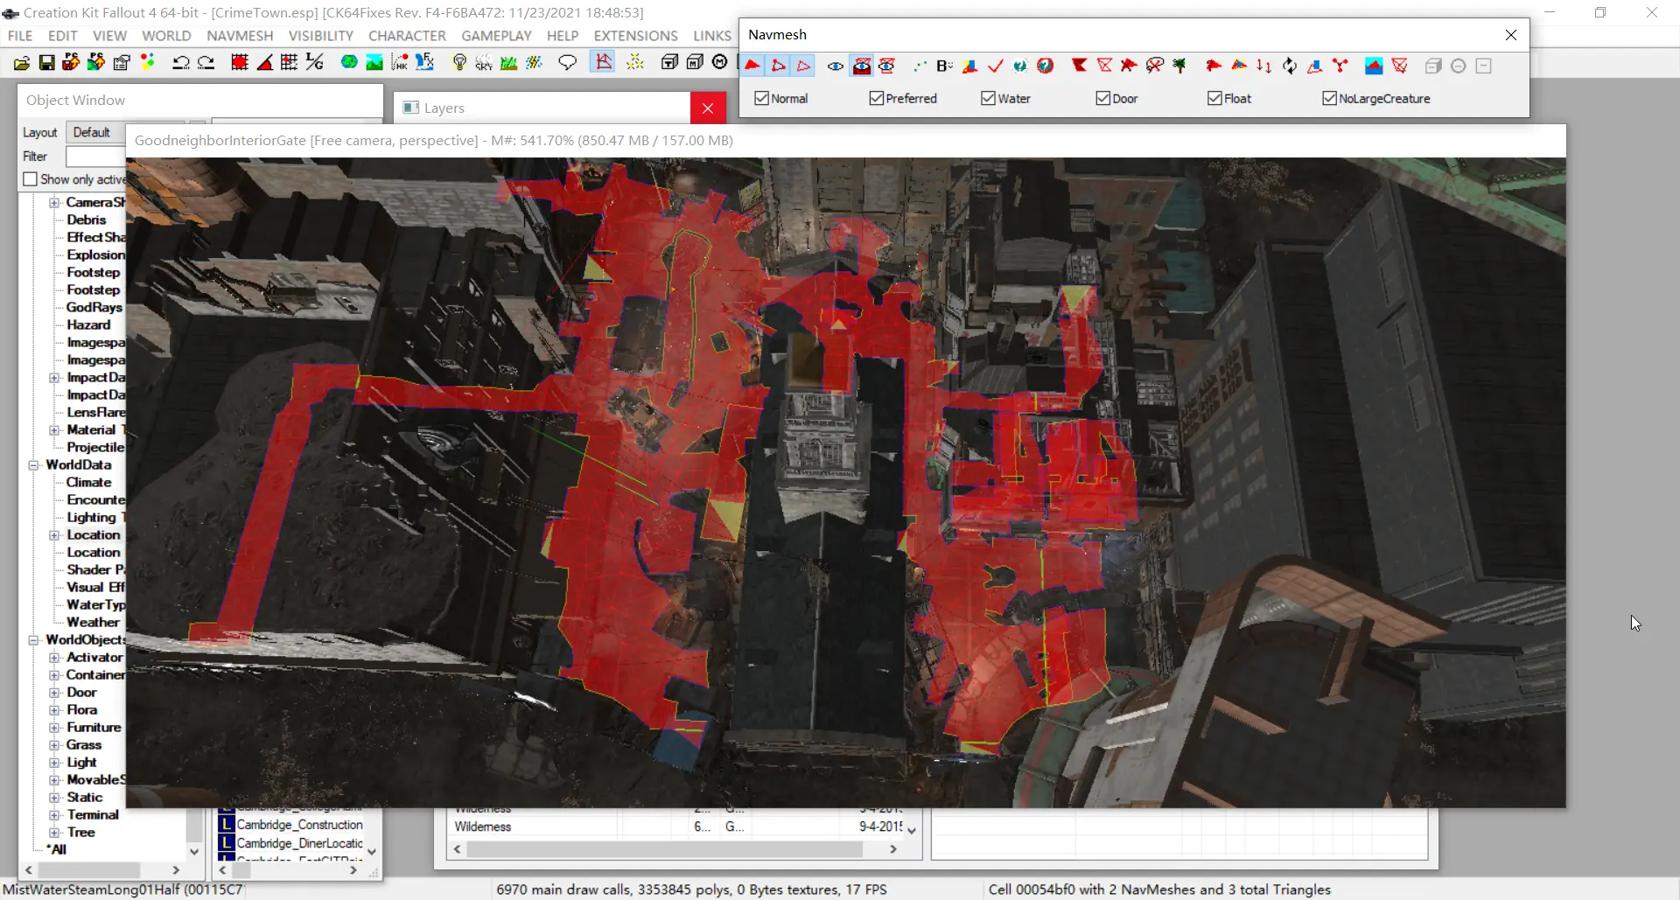1680x900 pixels.
Task: Open a plugin file with the folder icon
Action: [22, 63]
